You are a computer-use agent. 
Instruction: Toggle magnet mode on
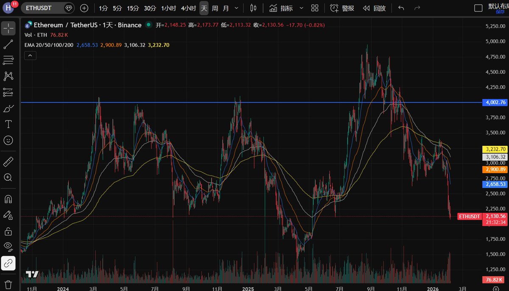pos(8,199)
